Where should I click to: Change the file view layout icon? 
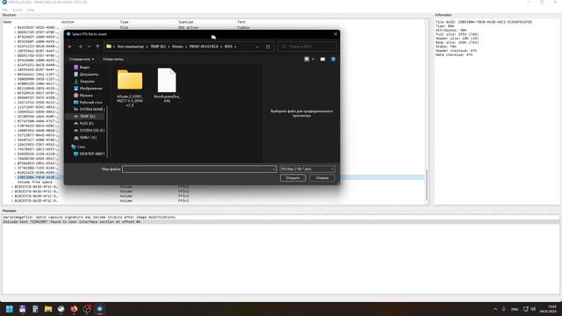point(306,59)
